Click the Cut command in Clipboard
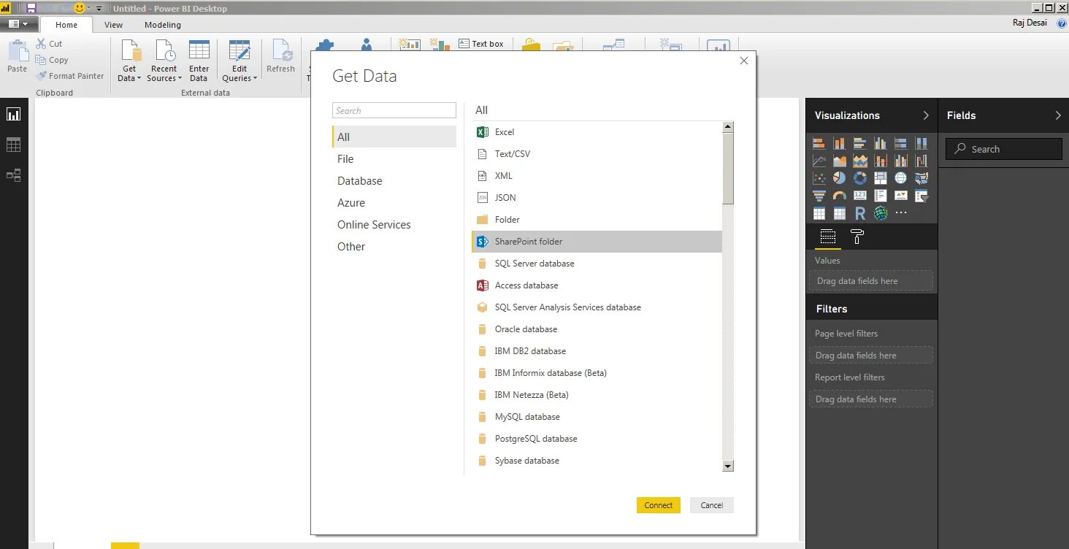1069x549 pixels. [x=49, y=44]
